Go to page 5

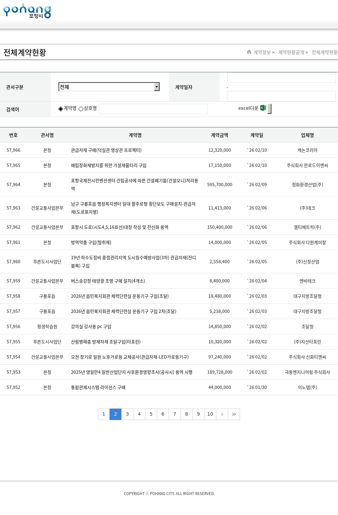[151, 414]
